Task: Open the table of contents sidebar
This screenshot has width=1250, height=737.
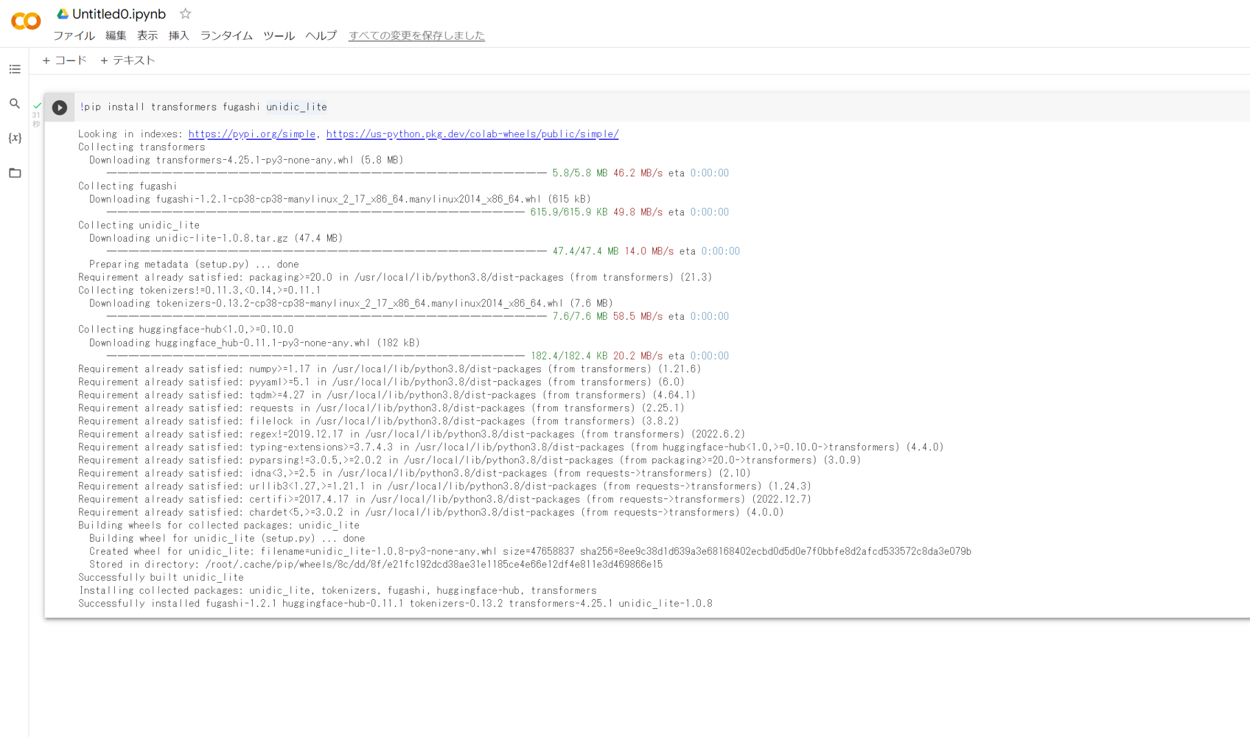Action: click(15, 69)
